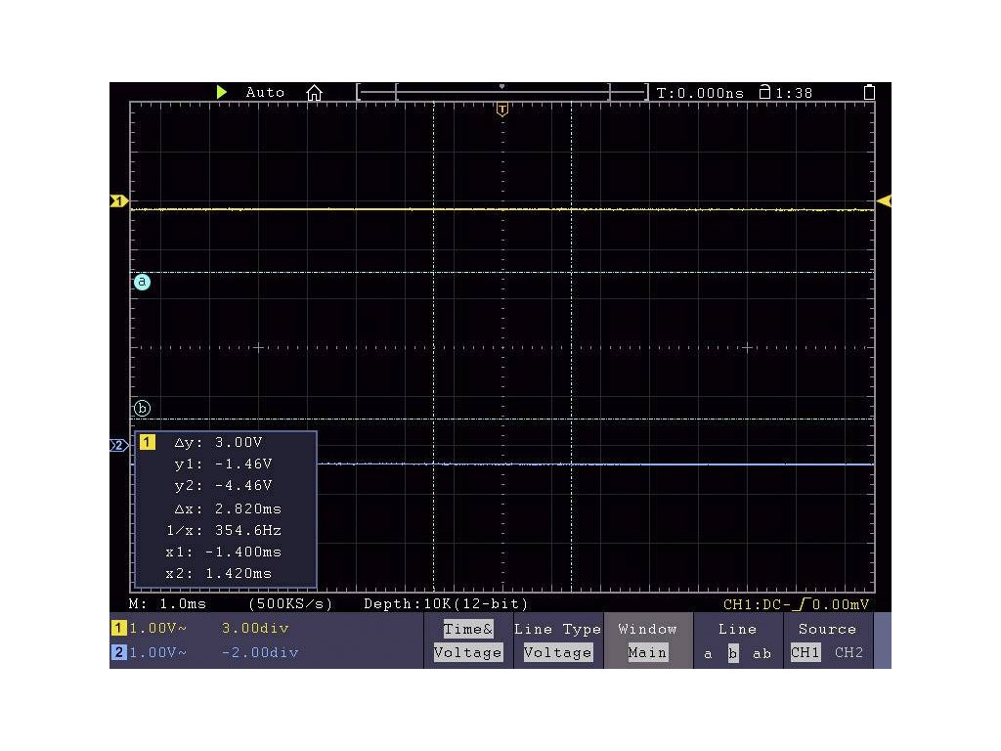The height and width of the screenshot is (751, 1001).
Task: Click the Auto trigger mode label
Action: click(x=265, y=92)
